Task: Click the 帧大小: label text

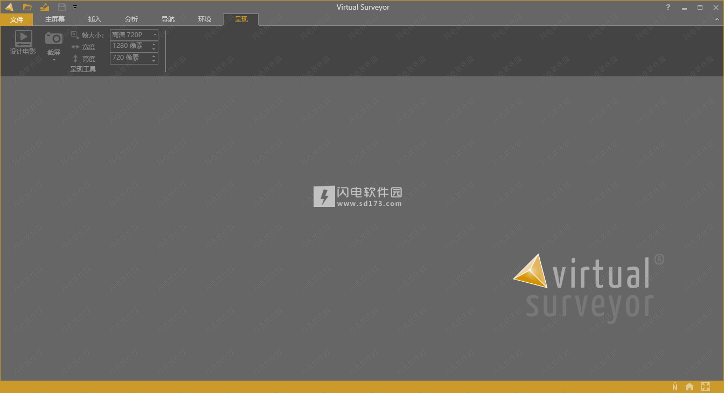Action: tap(93, 35)
